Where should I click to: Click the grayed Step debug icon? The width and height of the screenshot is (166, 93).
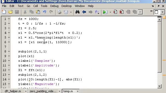128,12
